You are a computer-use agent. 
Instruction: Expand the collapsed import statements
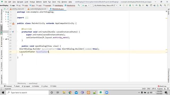click(27, 18)
